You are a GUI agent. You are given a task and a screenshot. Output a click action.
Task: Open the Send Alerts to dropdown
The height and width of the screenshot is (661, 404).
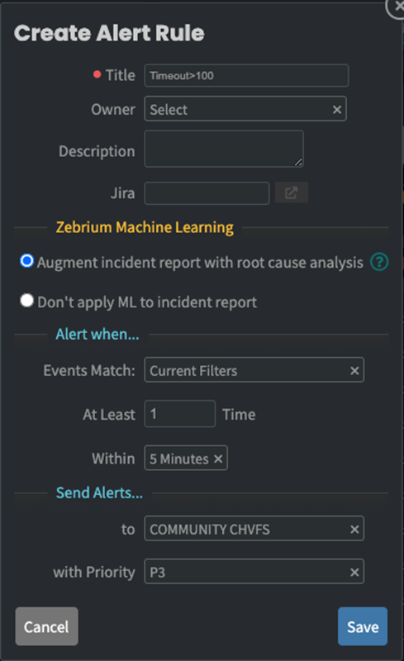click(x=254, y=528)
